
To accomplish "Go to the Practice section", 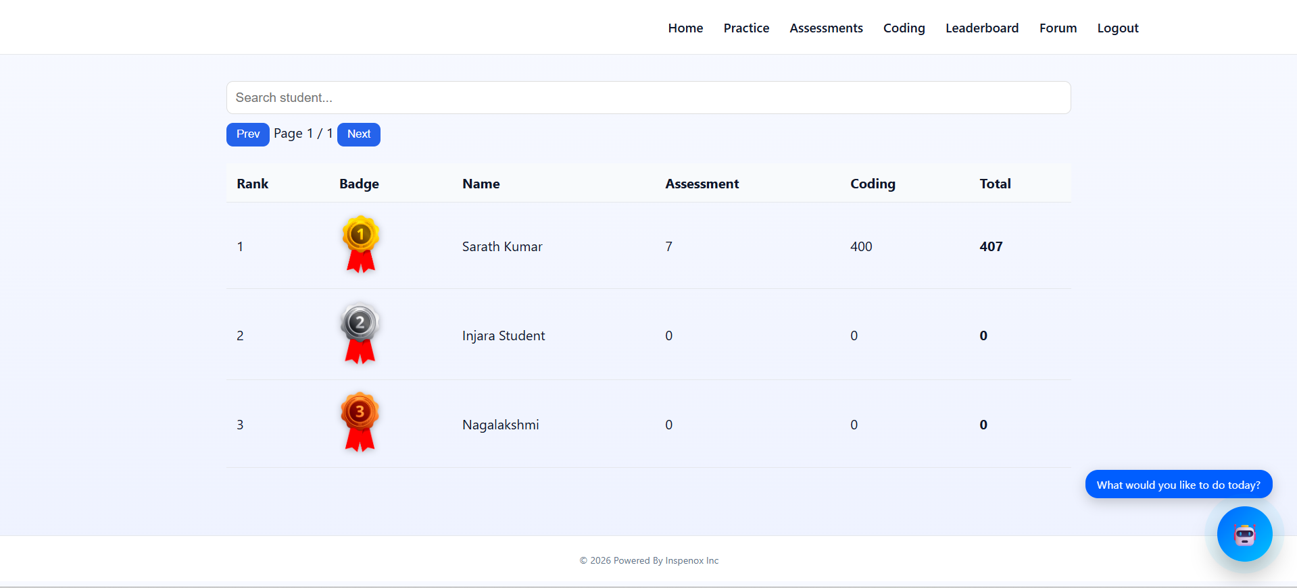I will coord(746,28).
